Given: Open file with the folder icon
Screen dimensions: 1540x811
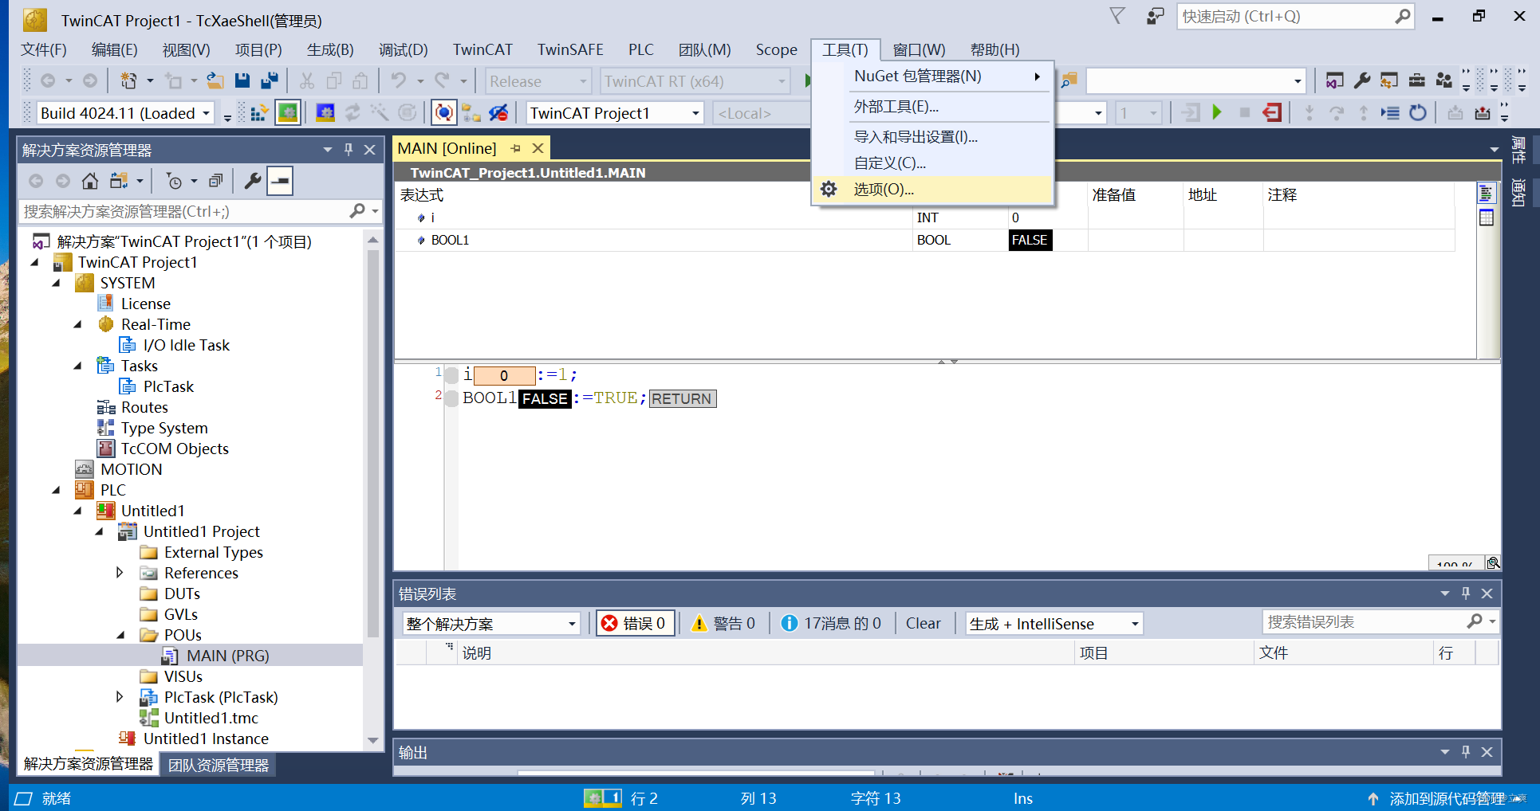Looking at the screenshot, I should 215,80.
